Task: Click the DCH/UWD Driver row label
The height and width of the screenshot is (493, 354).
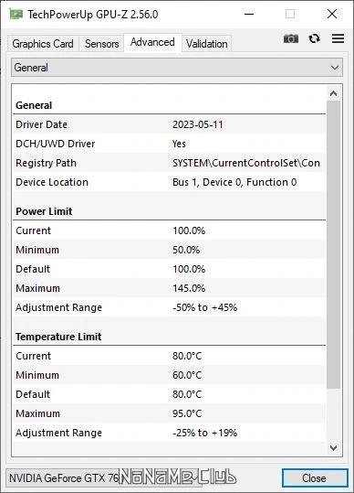Action: pos(55,144)
